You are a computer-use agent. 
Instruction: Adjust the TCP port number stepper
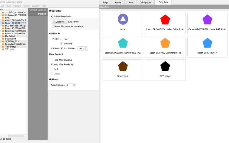point(87,48)
